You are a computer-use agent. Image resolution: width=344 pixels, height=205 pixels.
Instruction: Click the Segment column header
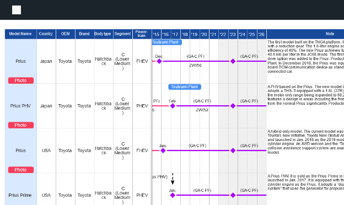pos(122,34)
